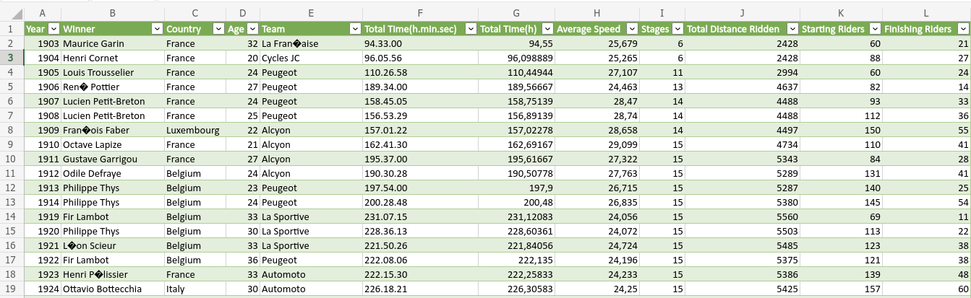The height and width of the screenshot is (298, 971).
Task: Expand the Team column filter
Action: pos(354,29)
